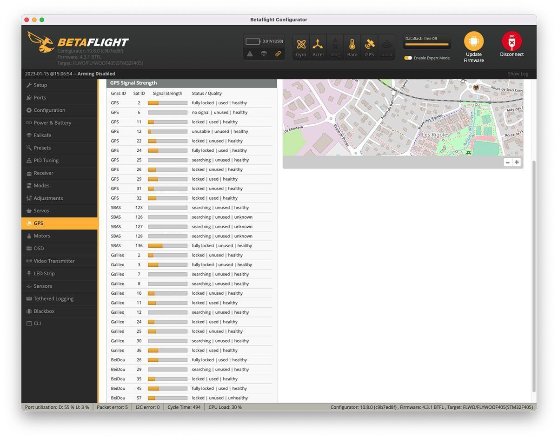This screenshot has height=439, width=558.
Task: Open the Power & Battery tab
Action: [x=60, y=123]
